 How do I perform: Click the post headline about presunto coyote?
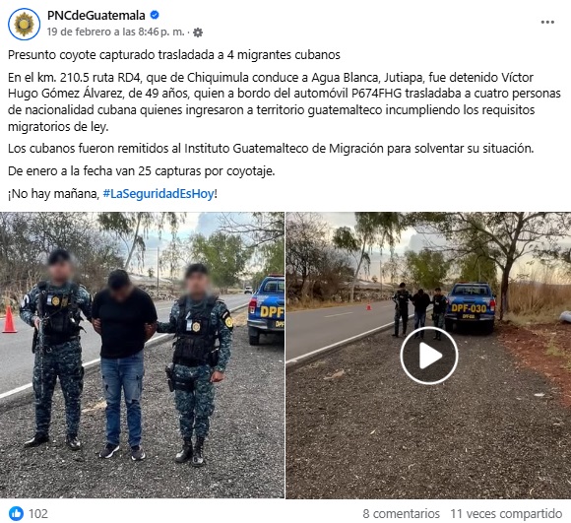click(174, 54)
